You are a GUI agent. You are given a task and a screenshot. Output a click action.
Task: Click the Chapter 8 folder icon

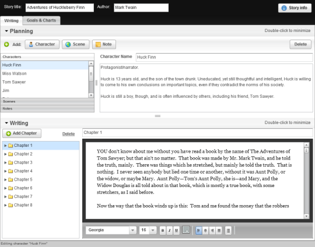point(10,205)
